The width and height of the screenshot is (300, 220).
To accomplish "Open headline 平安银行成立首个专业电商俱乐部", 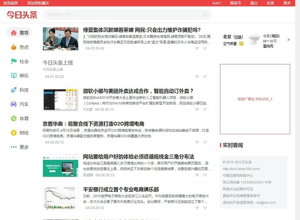I will point(121,190).
